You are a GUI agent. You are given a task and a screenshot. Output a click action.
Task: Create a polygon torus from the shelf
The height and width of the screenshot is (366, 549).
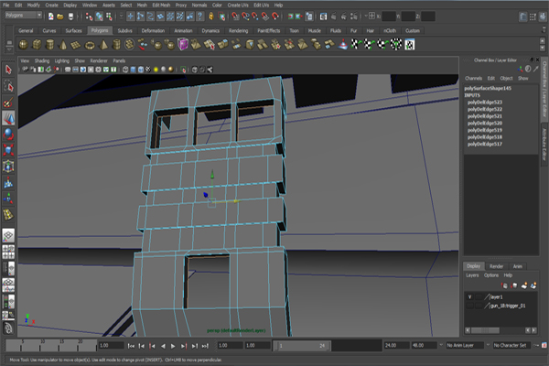[90, 45]
